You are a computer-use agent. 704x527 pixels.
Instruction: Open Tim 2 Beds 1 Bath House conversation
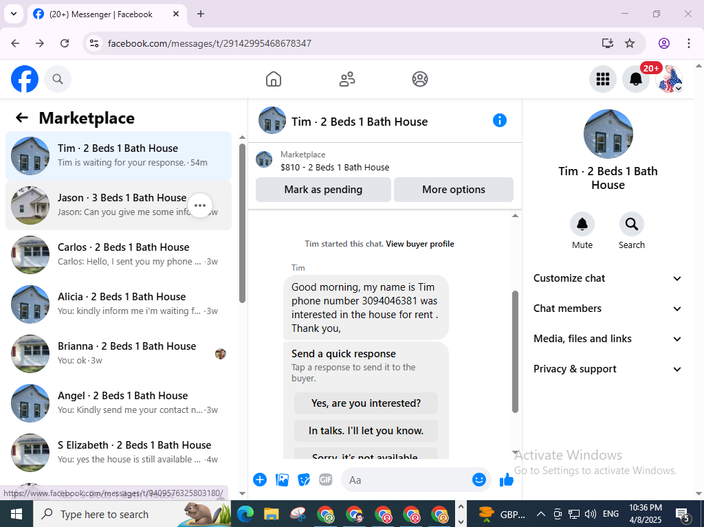point(118,156)
